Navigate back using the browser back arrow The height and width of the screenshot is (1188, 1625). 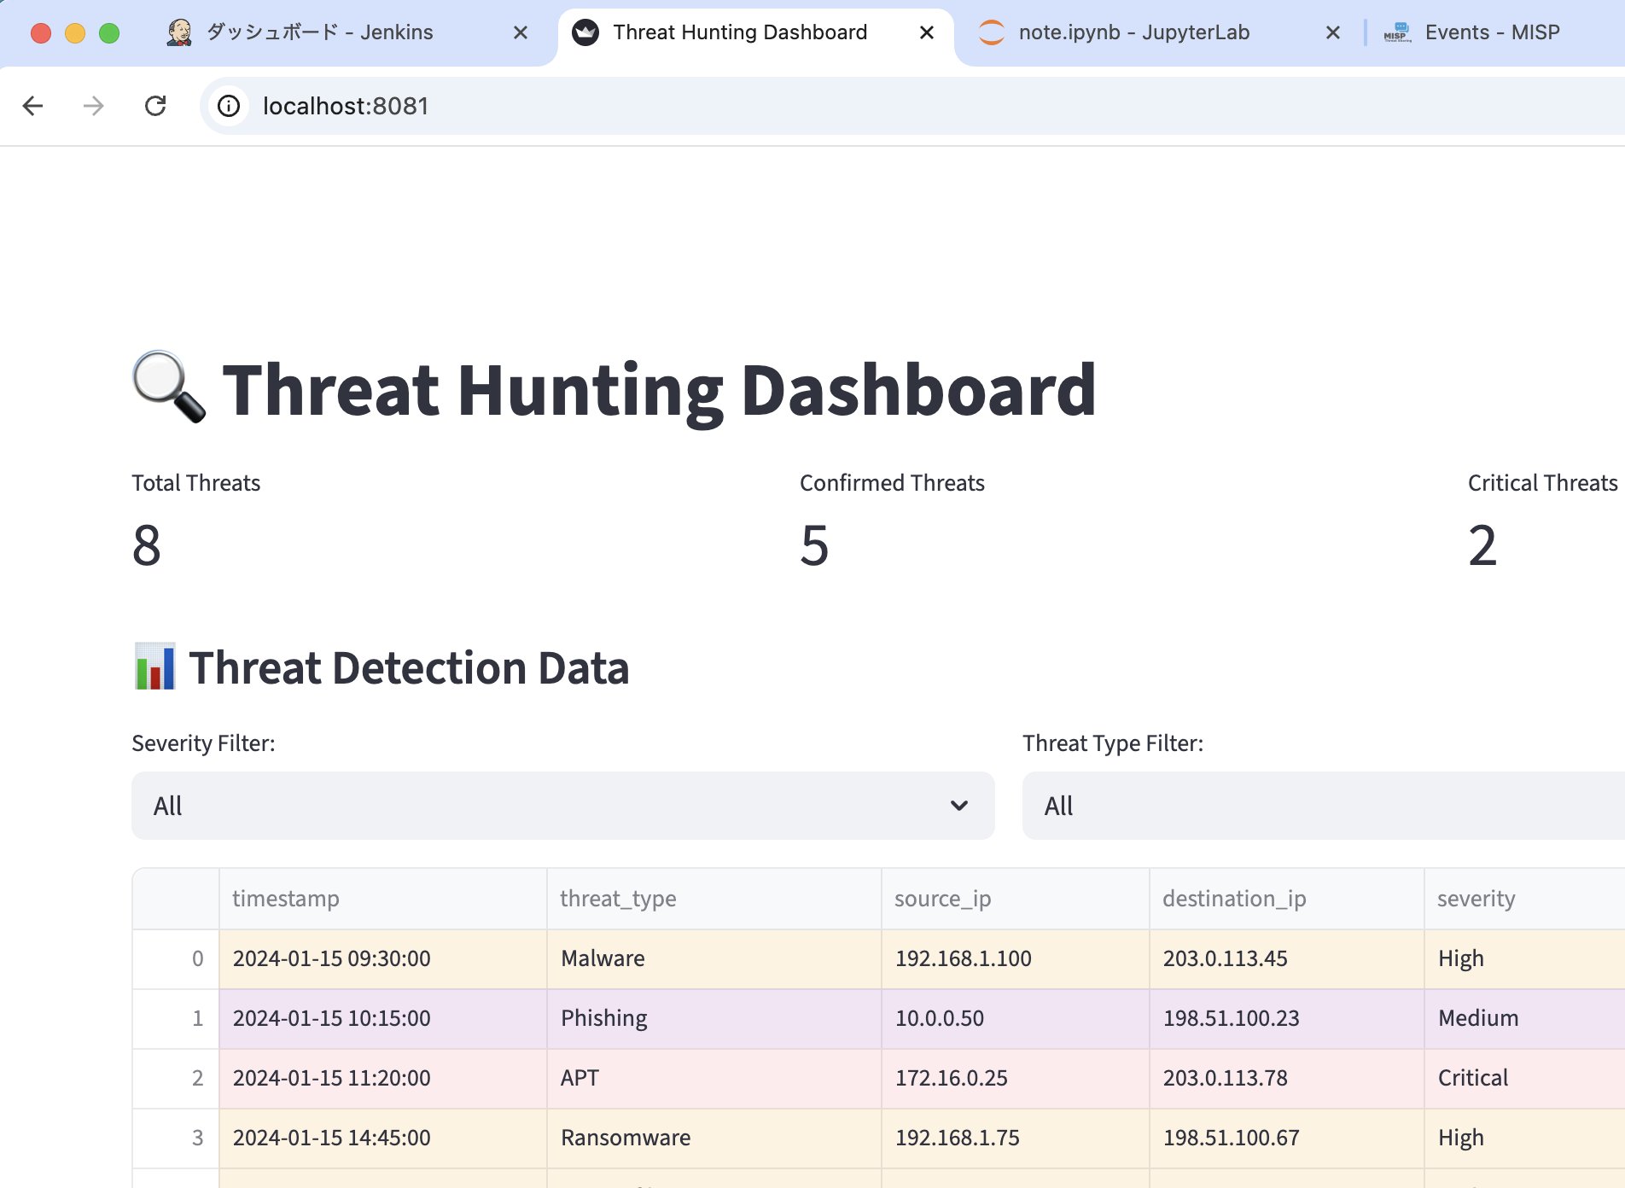point(32,106)
